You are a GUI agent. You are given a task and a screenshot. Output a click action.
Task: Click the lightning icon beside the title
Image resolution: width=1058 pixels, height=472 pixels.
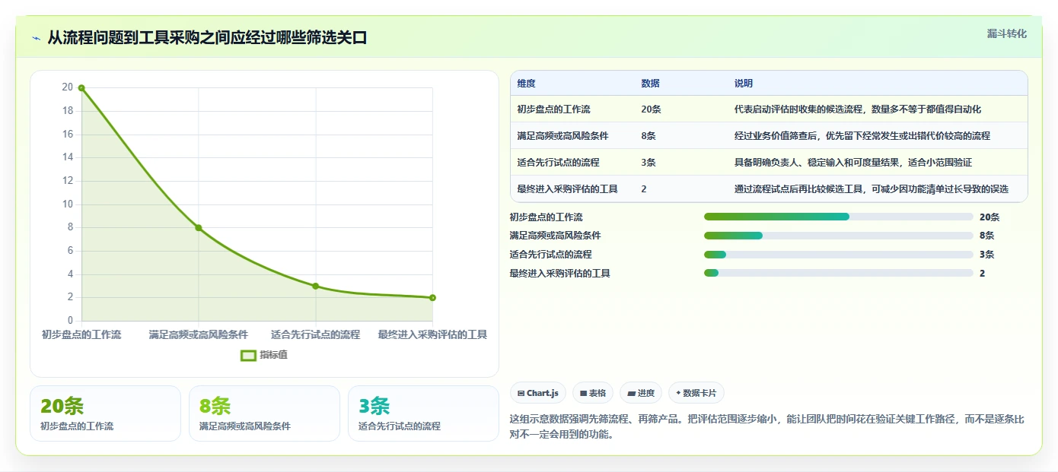pyautogui.click(x=37, y=38)
